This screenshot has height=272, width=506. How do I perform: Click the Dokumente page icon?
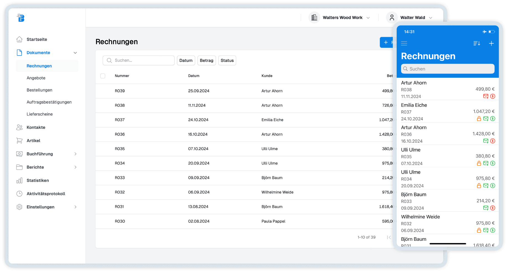click(x=19, y=53)
